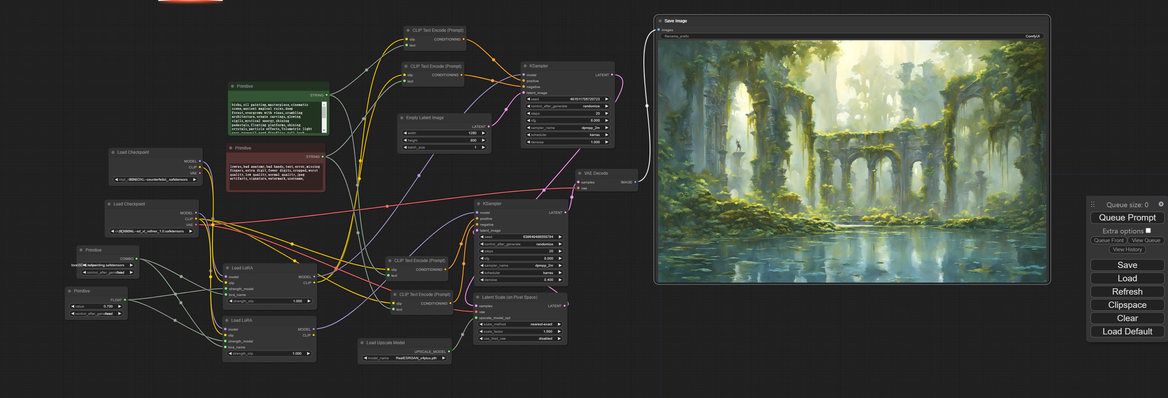Viewport: 1168px width, 398px height.
Task: Collapse the Save Image node dot
Action: click(660, 21)
